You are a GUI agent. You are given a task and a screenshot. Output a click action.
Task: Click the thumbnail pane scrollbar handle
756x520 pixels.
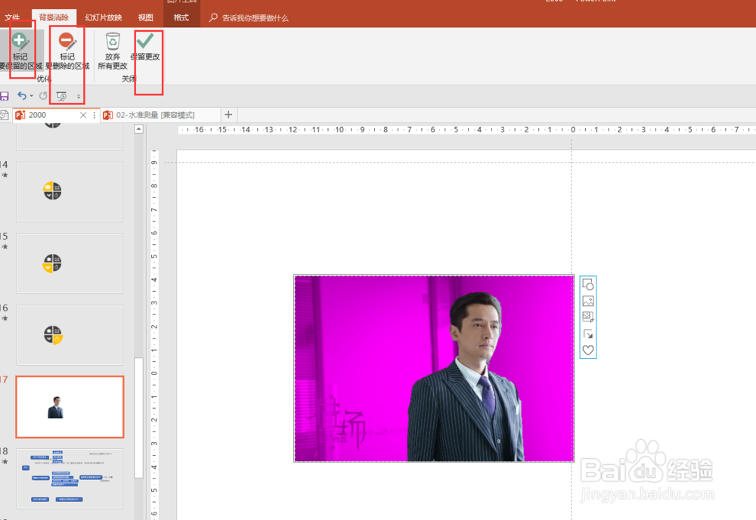click(x=139, y=417)
